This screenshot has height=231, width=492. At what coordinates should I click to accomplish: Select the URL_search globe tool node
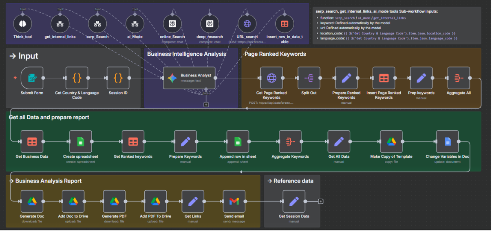pos(247,24)
